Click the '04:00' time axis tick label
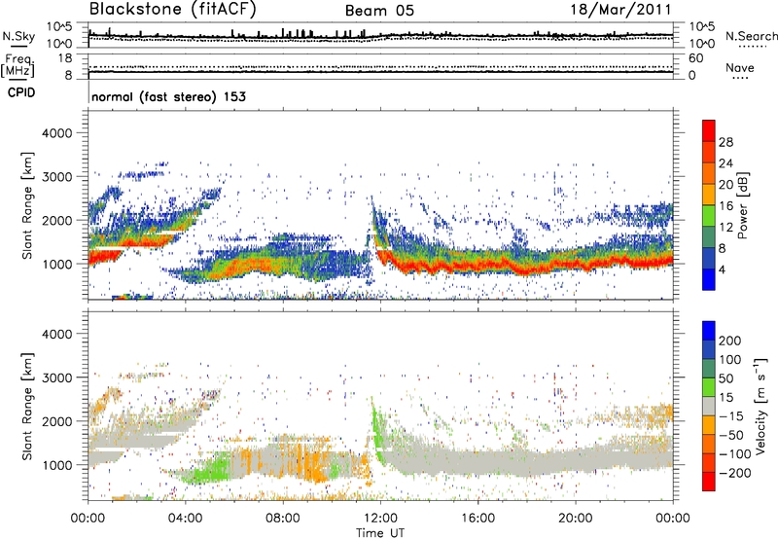 pyautogui.click(x=186, y=519)
